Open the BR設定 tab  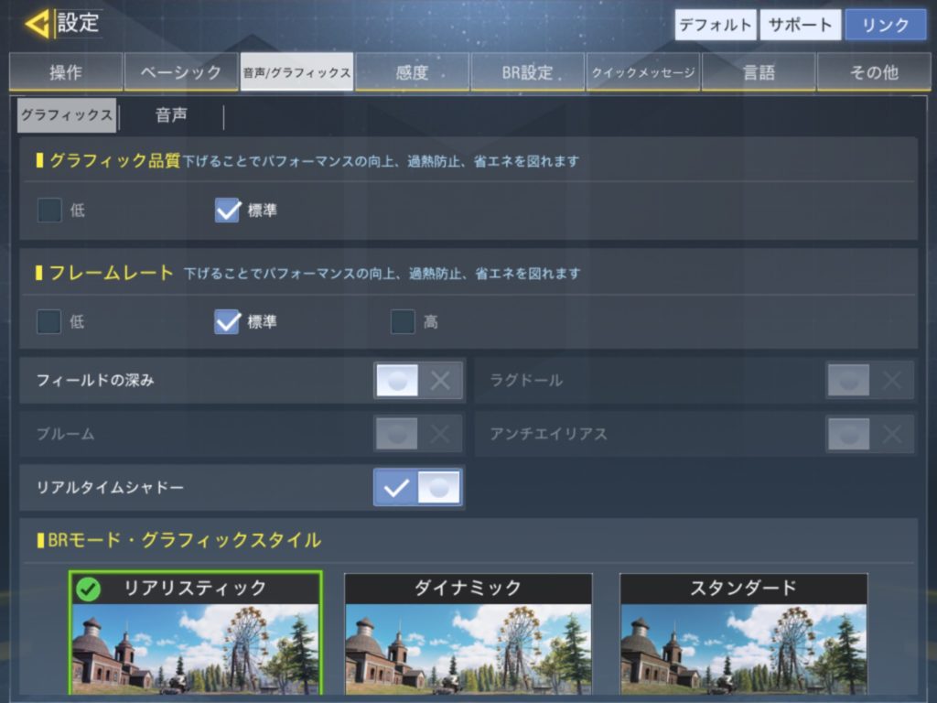pyautogui.click(x=527, y=72)
